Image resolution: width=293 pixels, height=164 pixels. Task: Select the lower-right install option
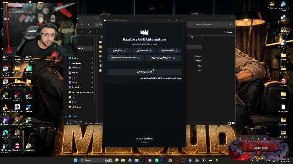[x=163, y=58]
